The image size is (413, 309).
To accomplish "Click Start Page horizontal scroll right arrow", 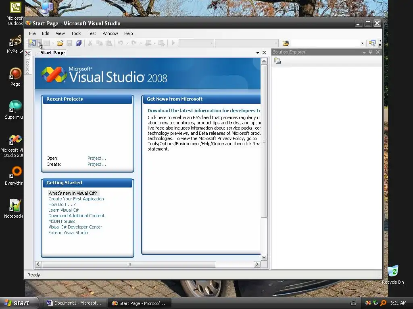I will (257, 264).
